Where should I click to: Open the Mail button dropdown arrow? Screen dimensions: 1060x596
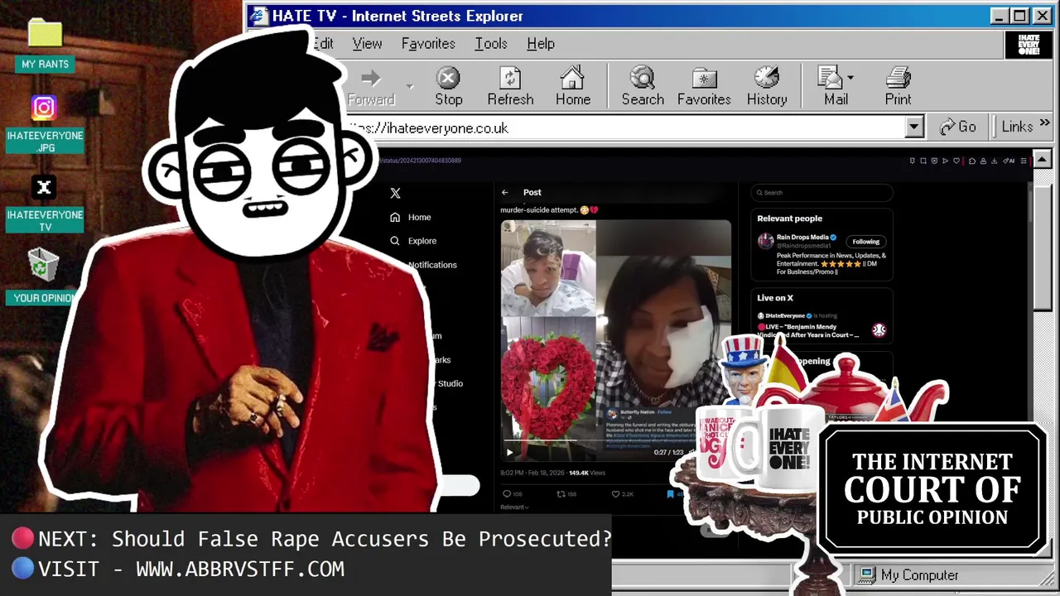coord(850,77)
